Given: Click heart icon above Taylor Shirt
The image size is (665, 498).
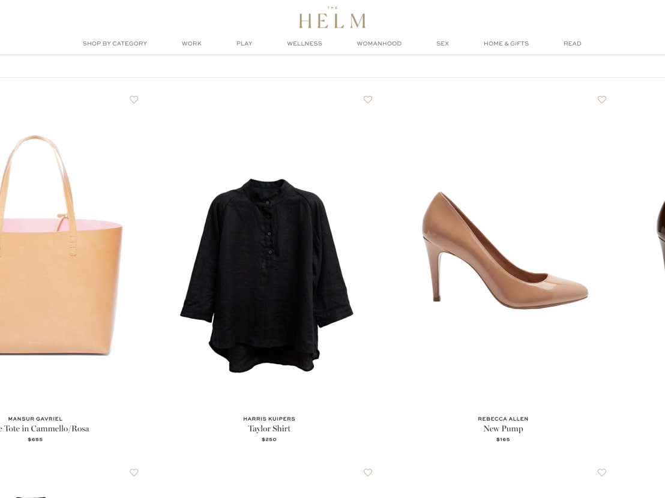Looking at the screenshot, I should 368,100.
